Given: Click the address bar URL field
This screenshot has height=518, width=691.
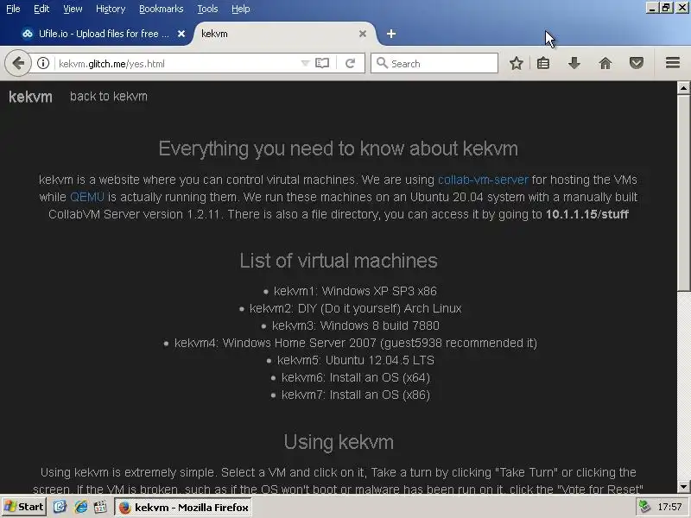Looking at the screenshot, I should [176, 63].
